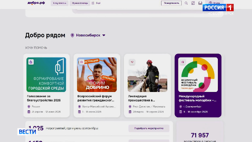This screenshot has height=142, width=252.
Task: Open Всемирный фестиваль молодёжи card image
Action: tap(198, 75)
